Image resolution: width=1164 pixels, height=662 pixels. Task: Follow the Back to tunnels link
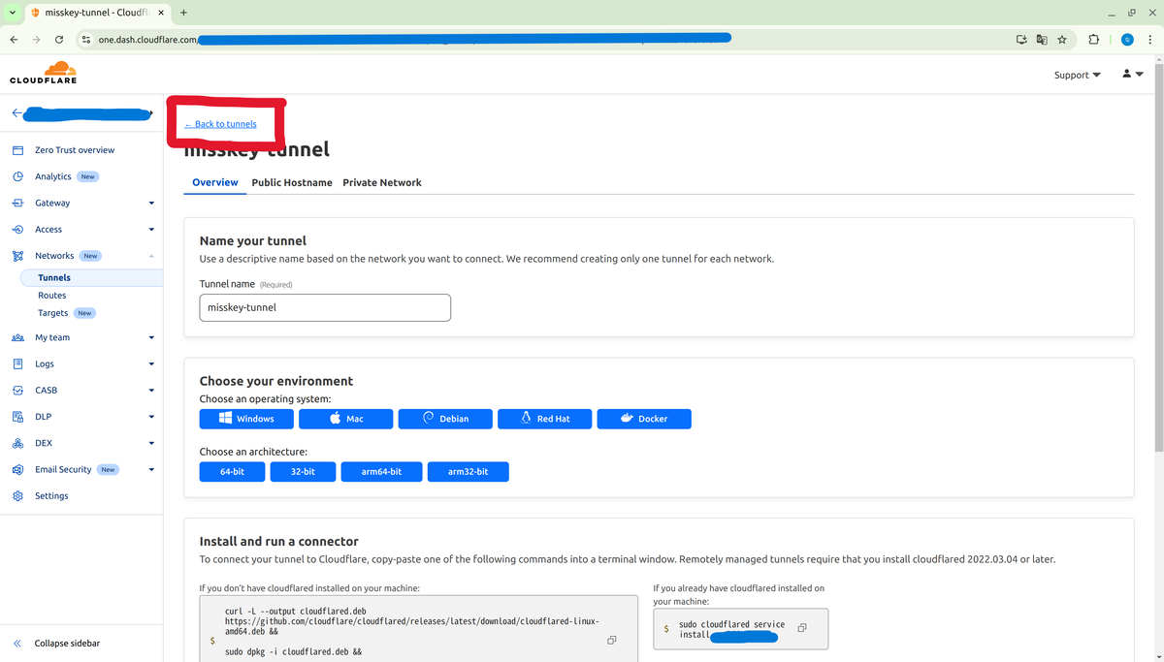tap(220, 124)
